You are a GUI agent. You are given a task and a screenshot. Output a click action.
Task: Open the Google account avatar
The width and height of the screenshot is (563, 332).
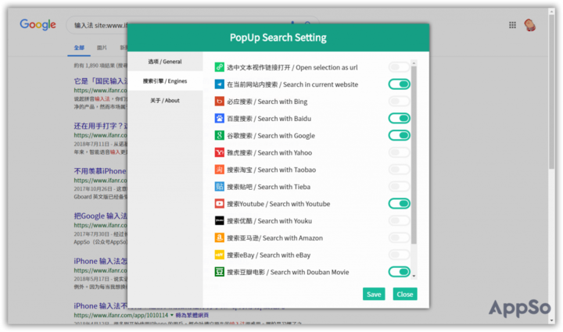click(x=529, y=25)
